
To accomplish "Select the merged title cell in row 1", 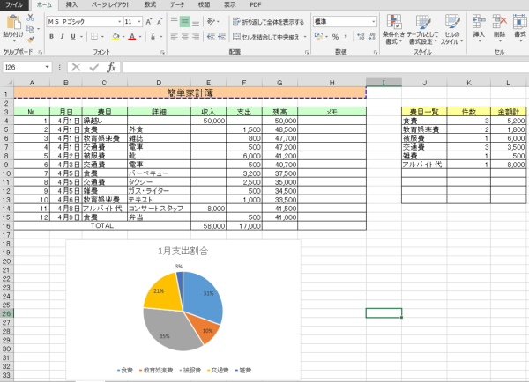I will tap(190, 92).
